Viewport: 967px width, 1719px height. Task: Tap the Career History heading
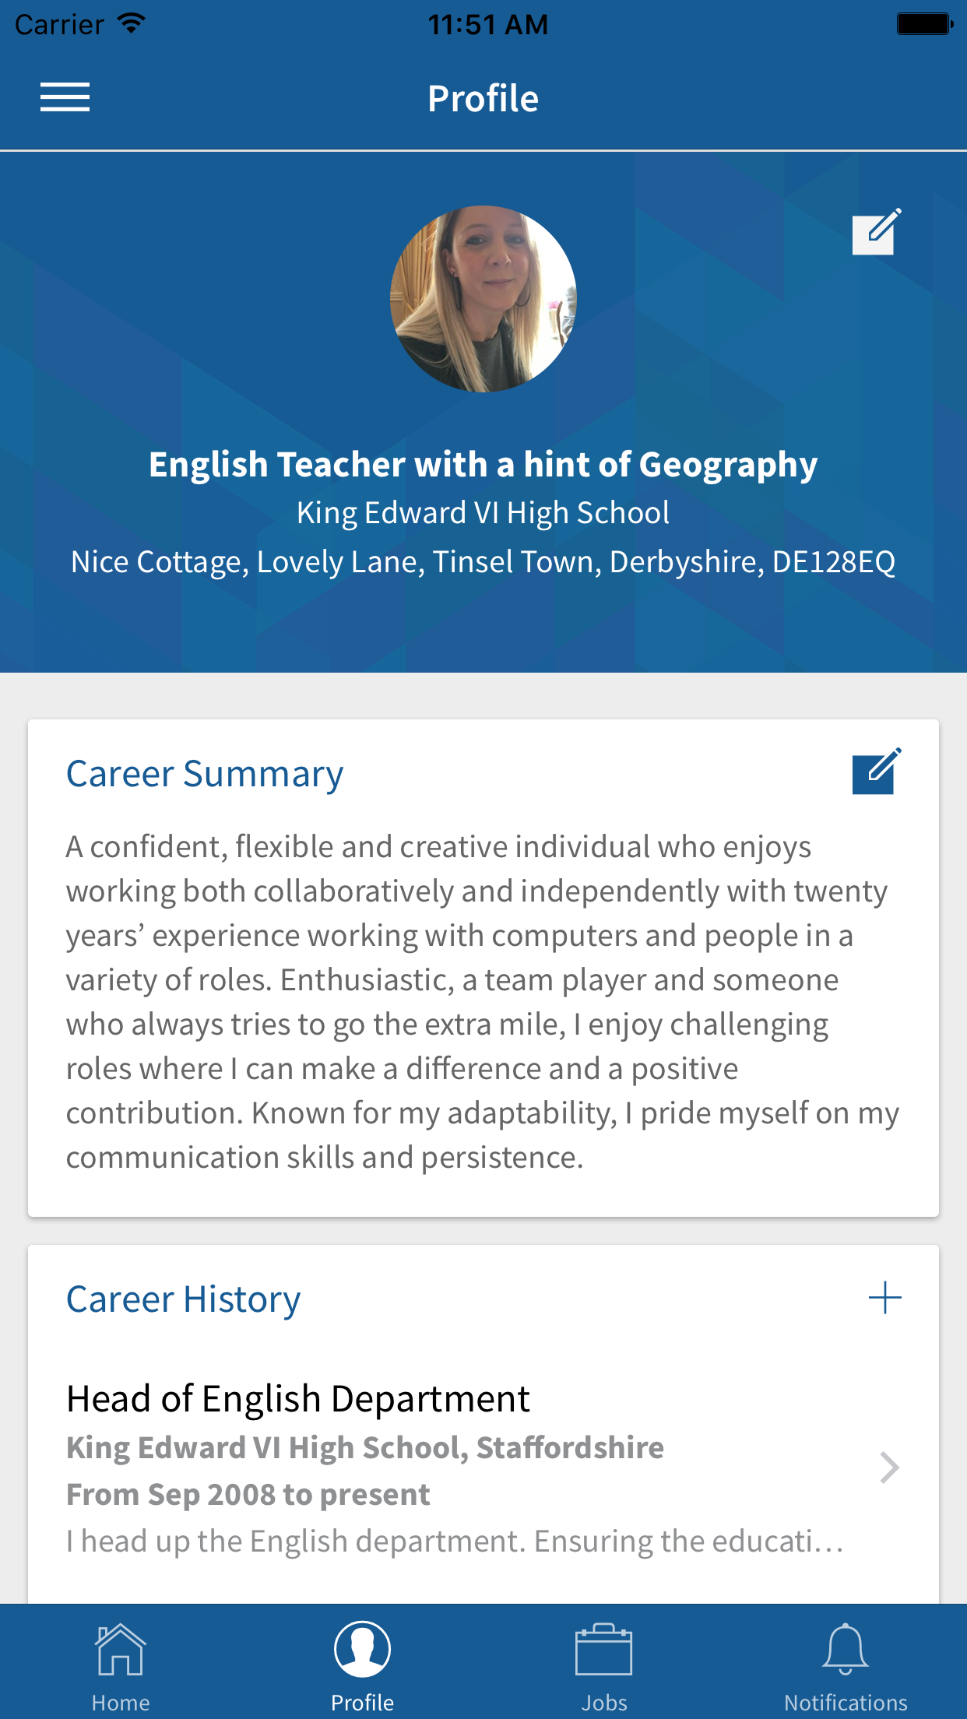coord(184,1299)
